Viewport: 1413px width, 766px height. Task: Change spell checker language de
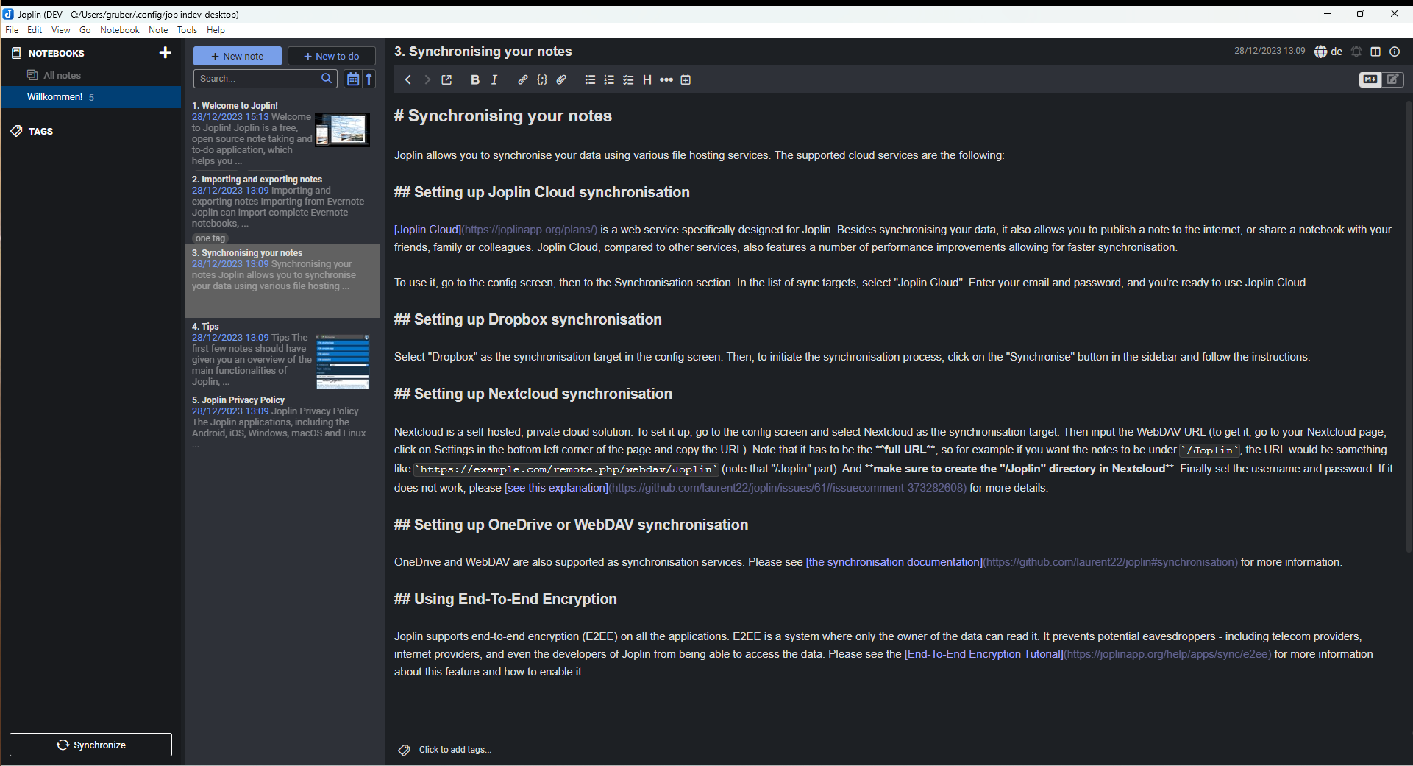[1328, 52]
